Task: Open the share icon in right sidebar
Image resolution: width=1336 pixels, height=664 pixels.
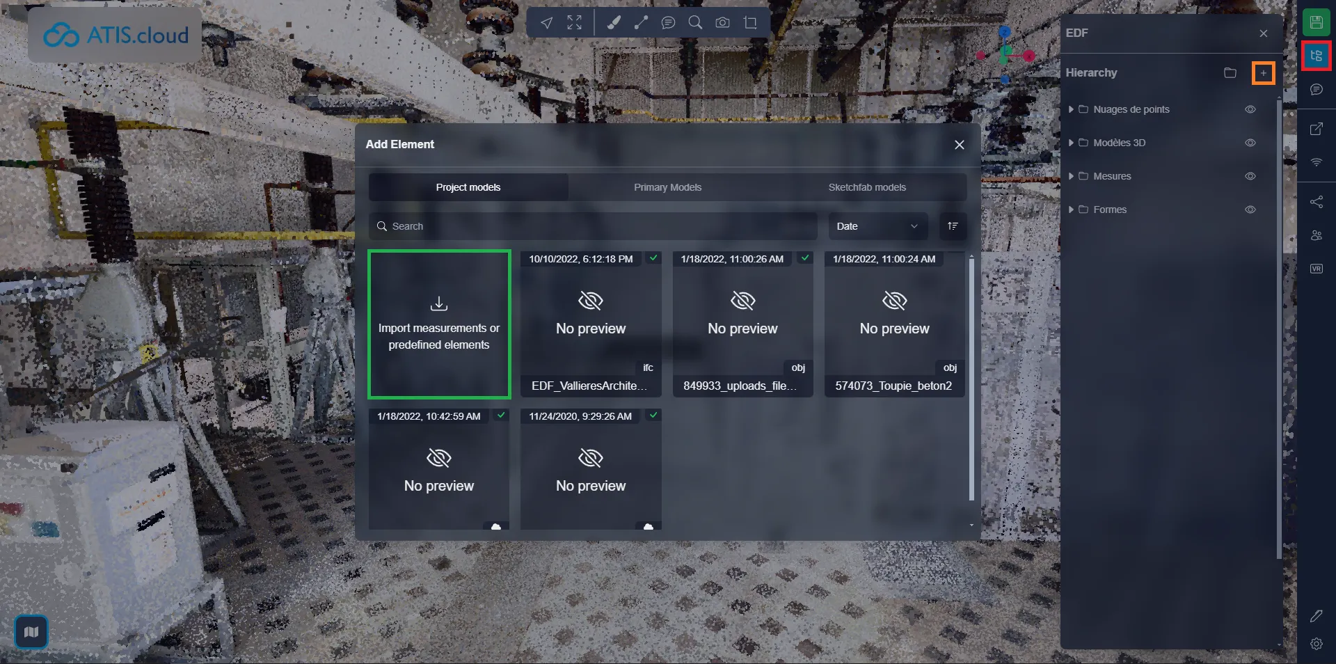Action: click(x=1316, y=202)
